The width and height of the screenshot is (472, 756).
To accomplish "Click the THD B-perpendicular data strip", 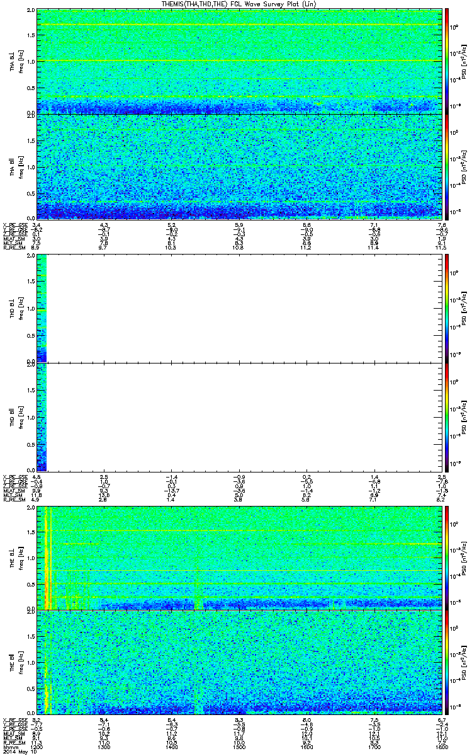I will [x=42, y=308].
